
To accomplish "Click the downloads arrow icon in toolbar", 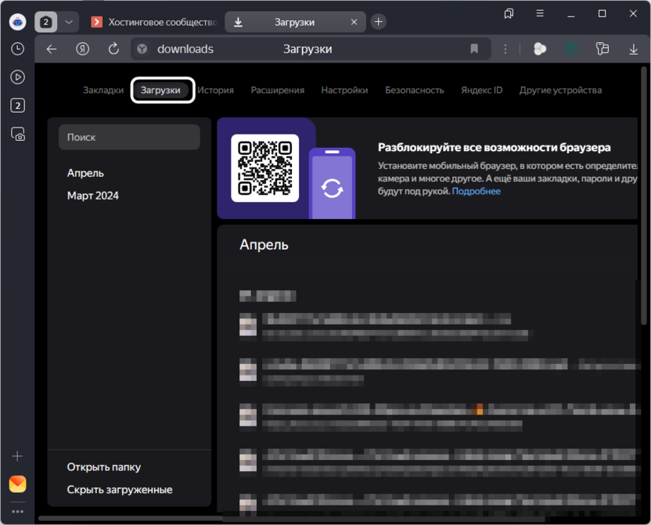I will tap(634, 49).
